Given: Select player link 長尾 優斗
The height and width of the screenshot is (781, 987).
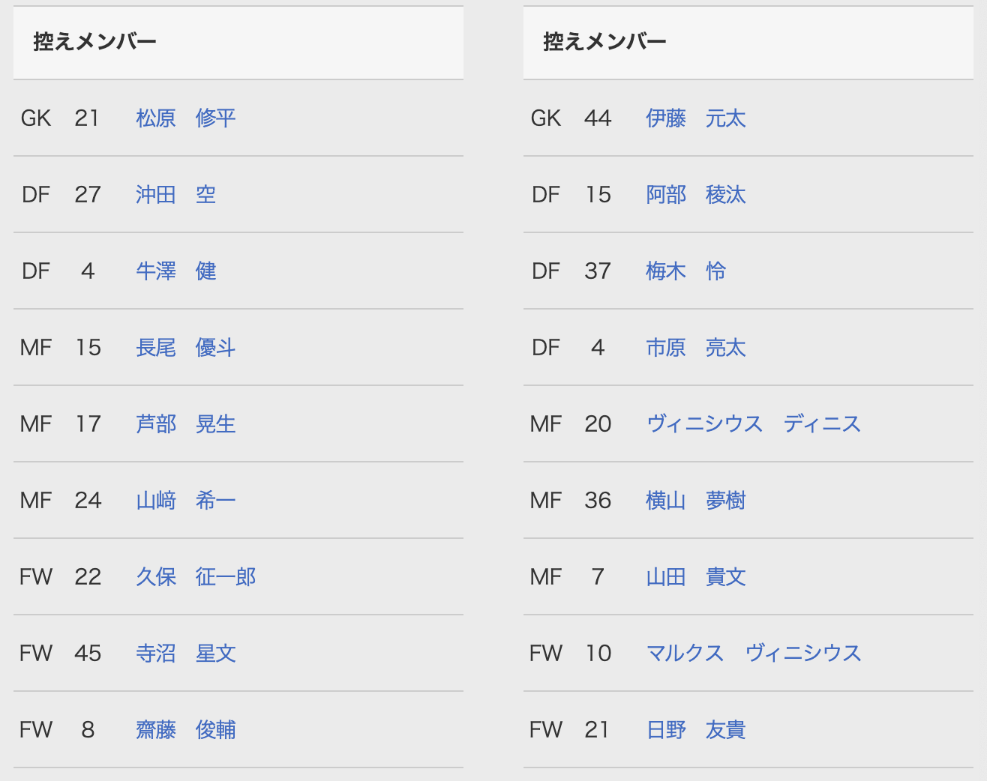Looking at the screenshot, I should pos(185,348).
